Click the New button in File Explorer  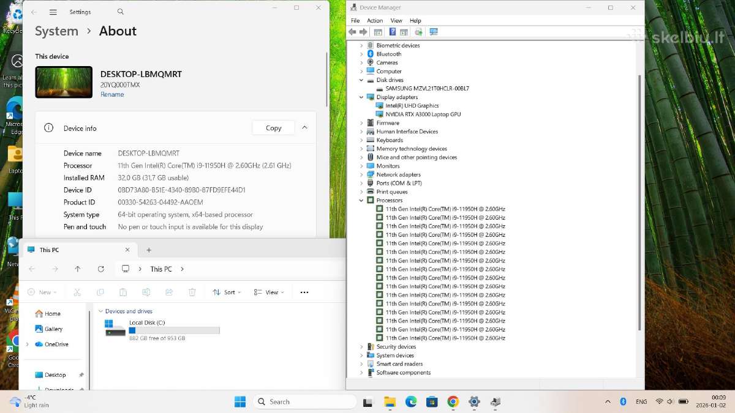point(42,292)
